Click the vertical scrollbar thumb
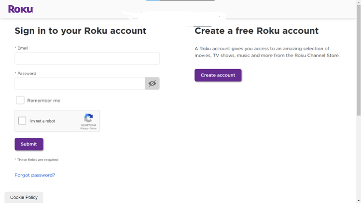The height and width of the screenshot is (203, 361). [x=358, y=58]
